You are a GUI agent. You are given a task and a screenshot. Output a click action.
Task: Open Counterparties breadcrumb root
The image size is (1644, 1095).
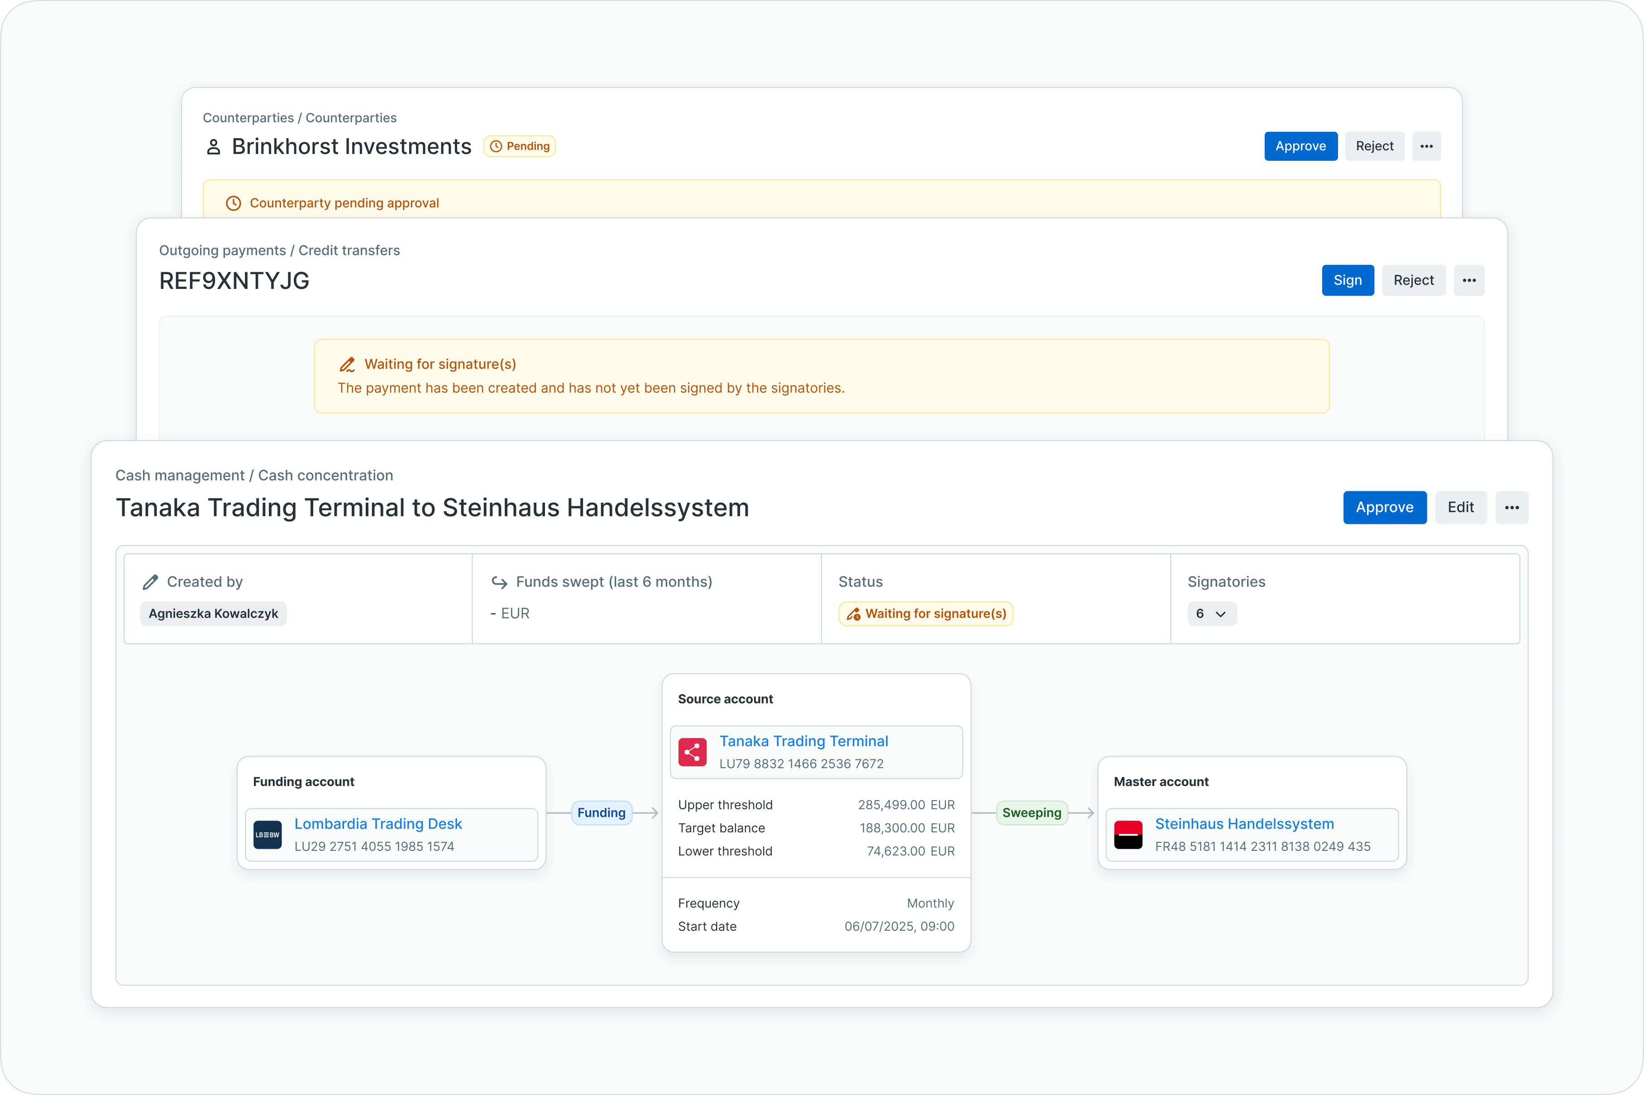248,117
